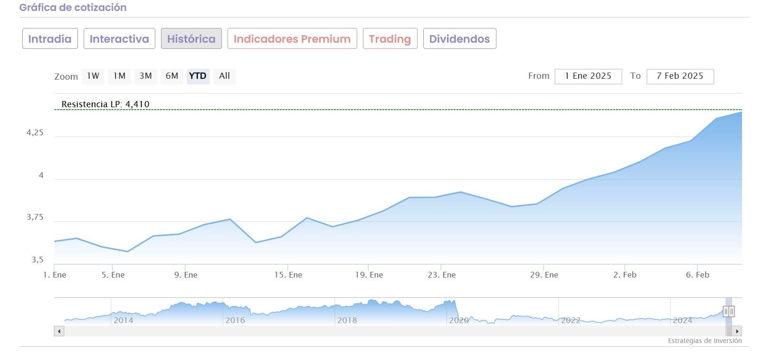771x362 pixels.
Task: Click the To date field
Action: (x=680, y=76)
